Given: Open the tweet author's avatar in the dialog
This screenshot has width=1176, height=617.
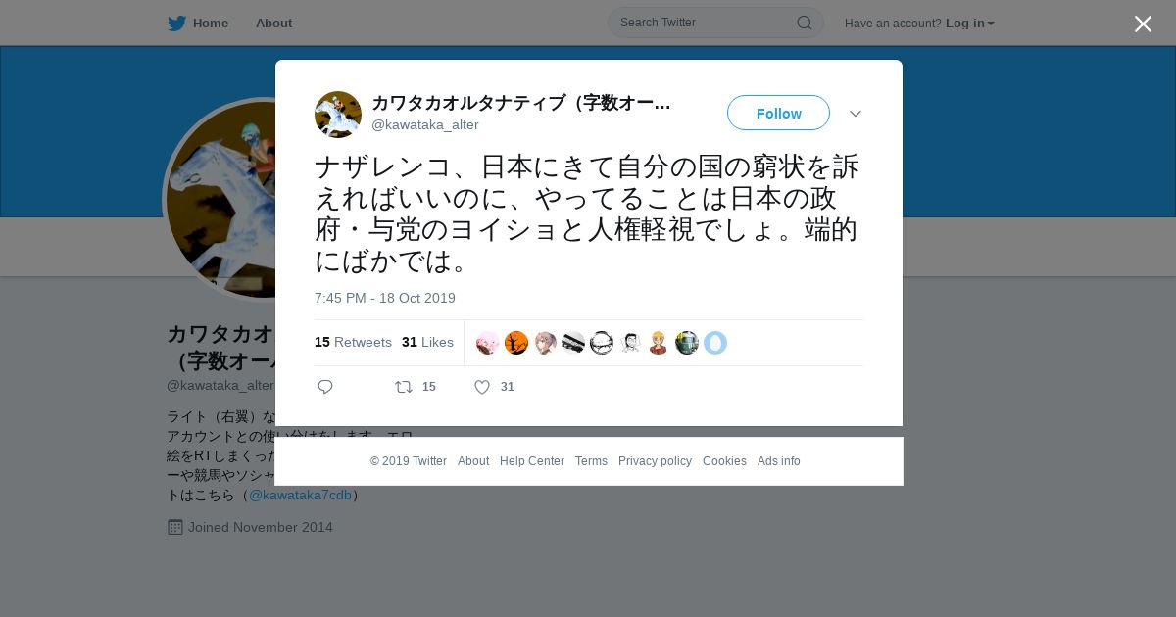Looking at the screenshot, I should tap(338, 115).
